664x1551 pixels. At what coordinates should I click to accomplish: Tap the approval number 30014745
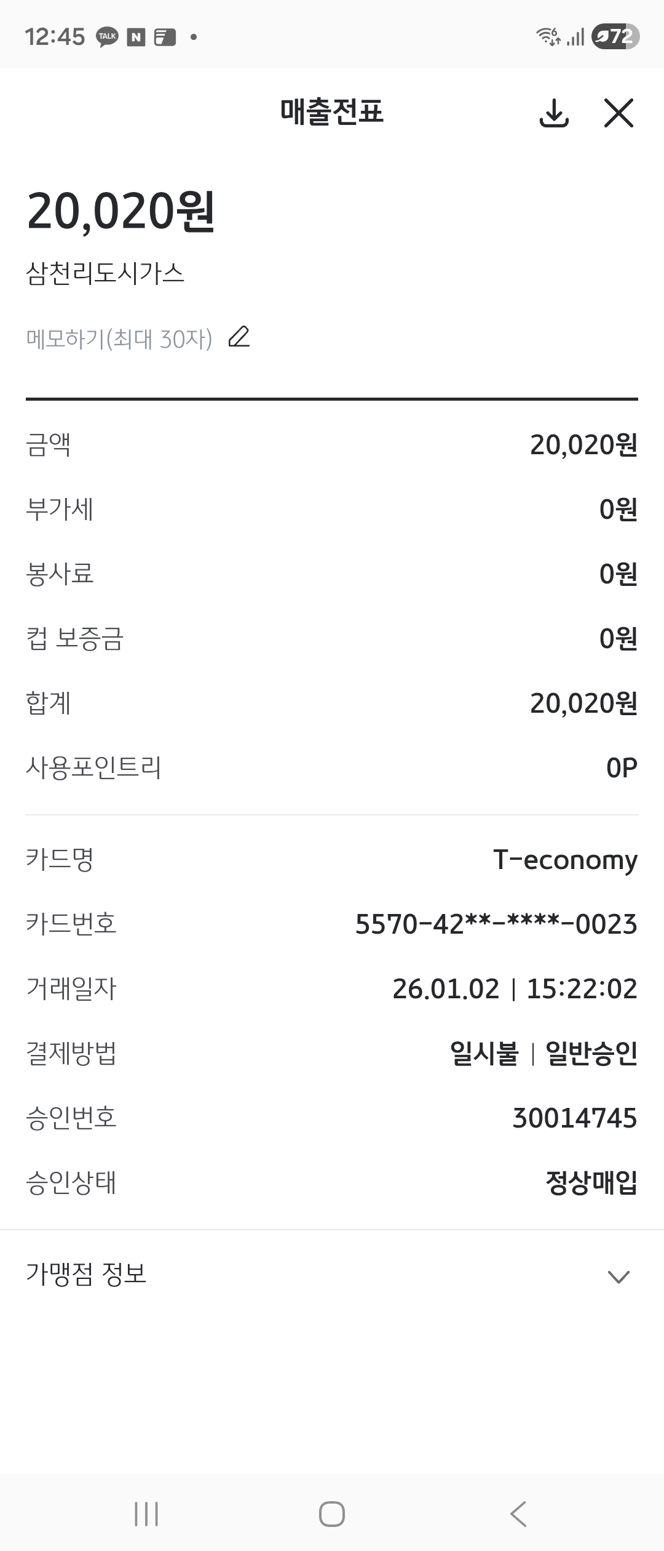tap(575, 1118)
